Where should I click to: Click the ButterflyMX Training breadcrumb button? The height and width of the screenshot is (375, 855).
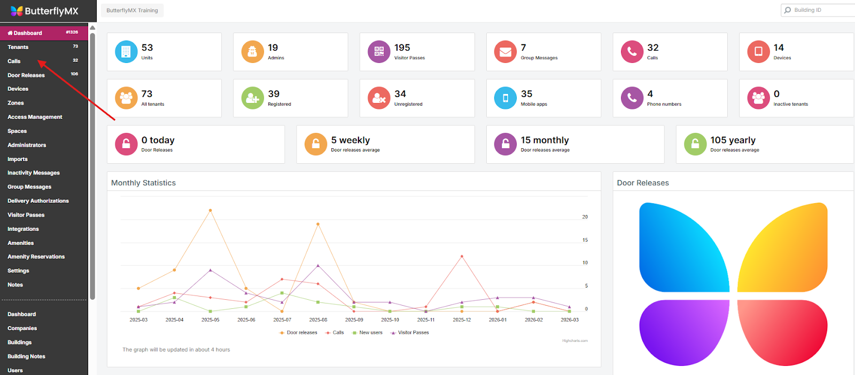132,11
